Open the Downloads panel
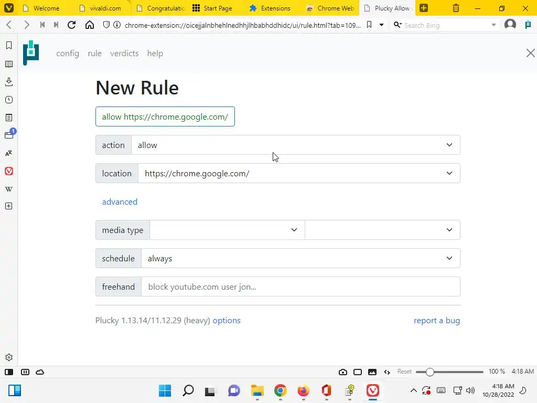The height and width of the screenshot is (403, 537). (x=9, y=81)
